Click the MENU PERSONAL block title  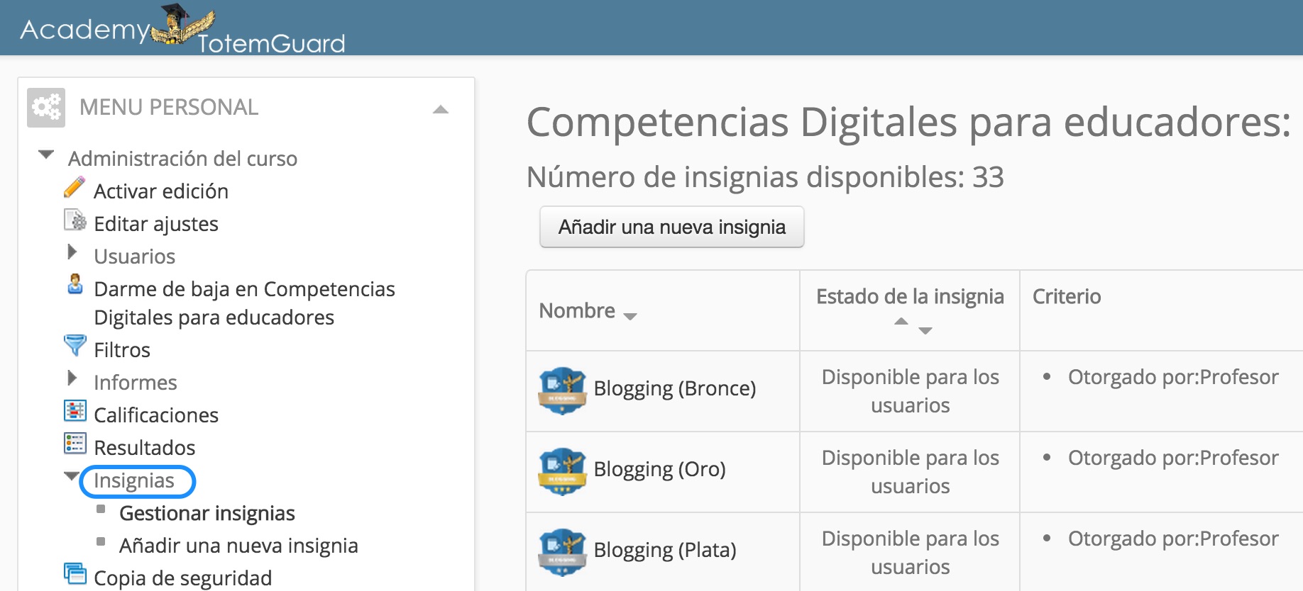point(169,107)
